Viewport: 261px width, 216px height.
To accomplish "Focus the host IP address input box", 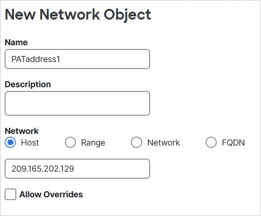I will coord(77,169).
